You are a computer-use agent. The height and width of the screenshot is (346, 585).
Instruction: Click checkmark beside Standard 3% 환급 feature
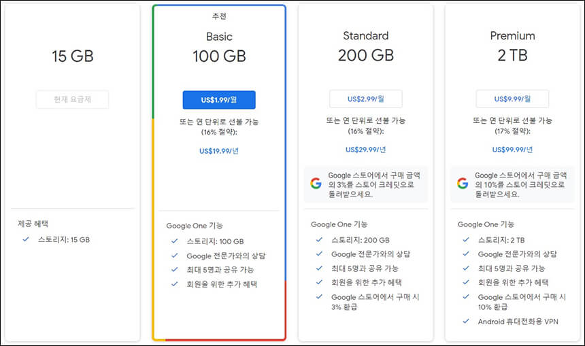(x=319, y=297)
